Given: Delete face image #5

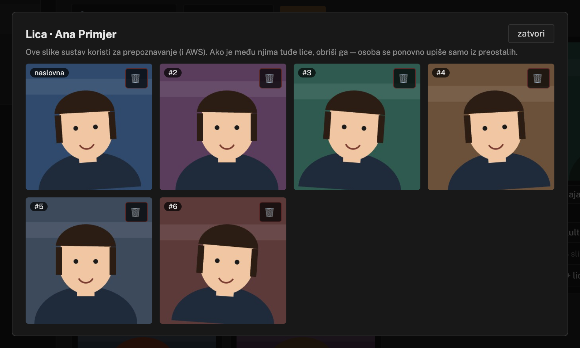Looking at the screenshot, I should click(137, 212).
